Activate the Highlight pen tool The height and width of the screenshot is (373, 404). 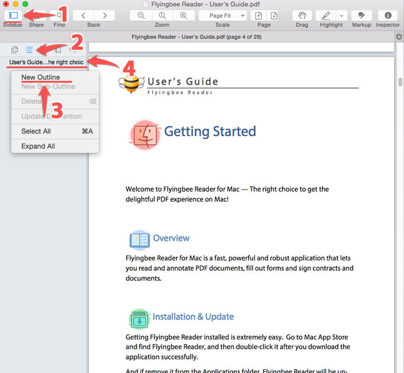click(x=326, y=15)
